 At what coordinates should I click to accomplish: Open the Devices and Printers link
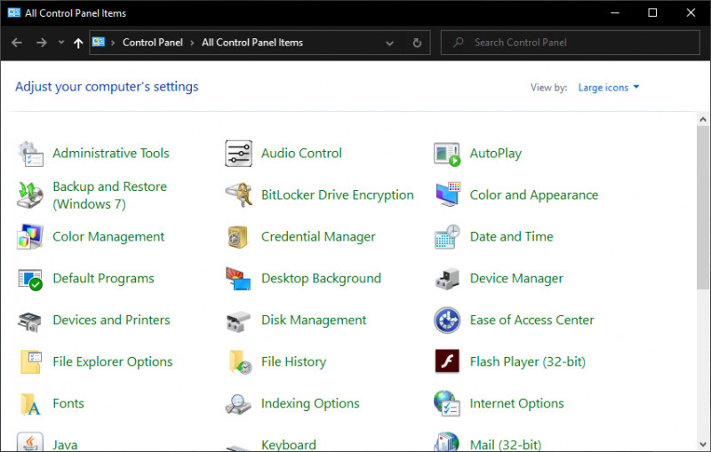click(x=111, y=320)
